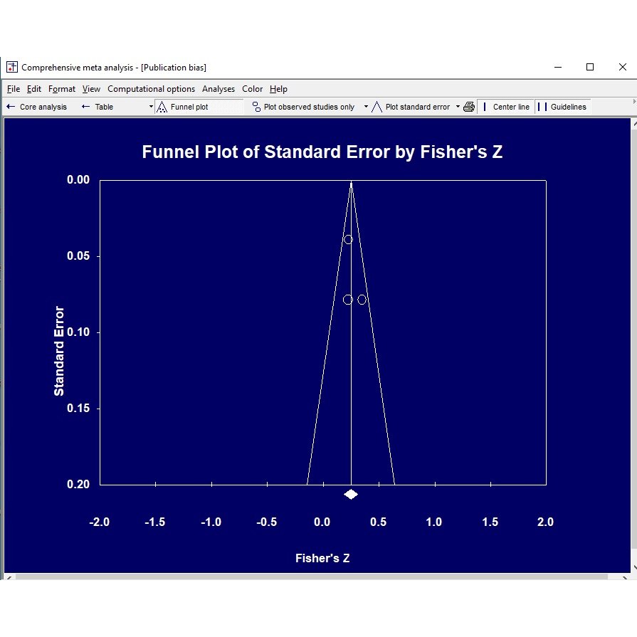Click Plot observed studies only label
The width and height of the screenshot is (637, 637).
click(x=309, y=107)
